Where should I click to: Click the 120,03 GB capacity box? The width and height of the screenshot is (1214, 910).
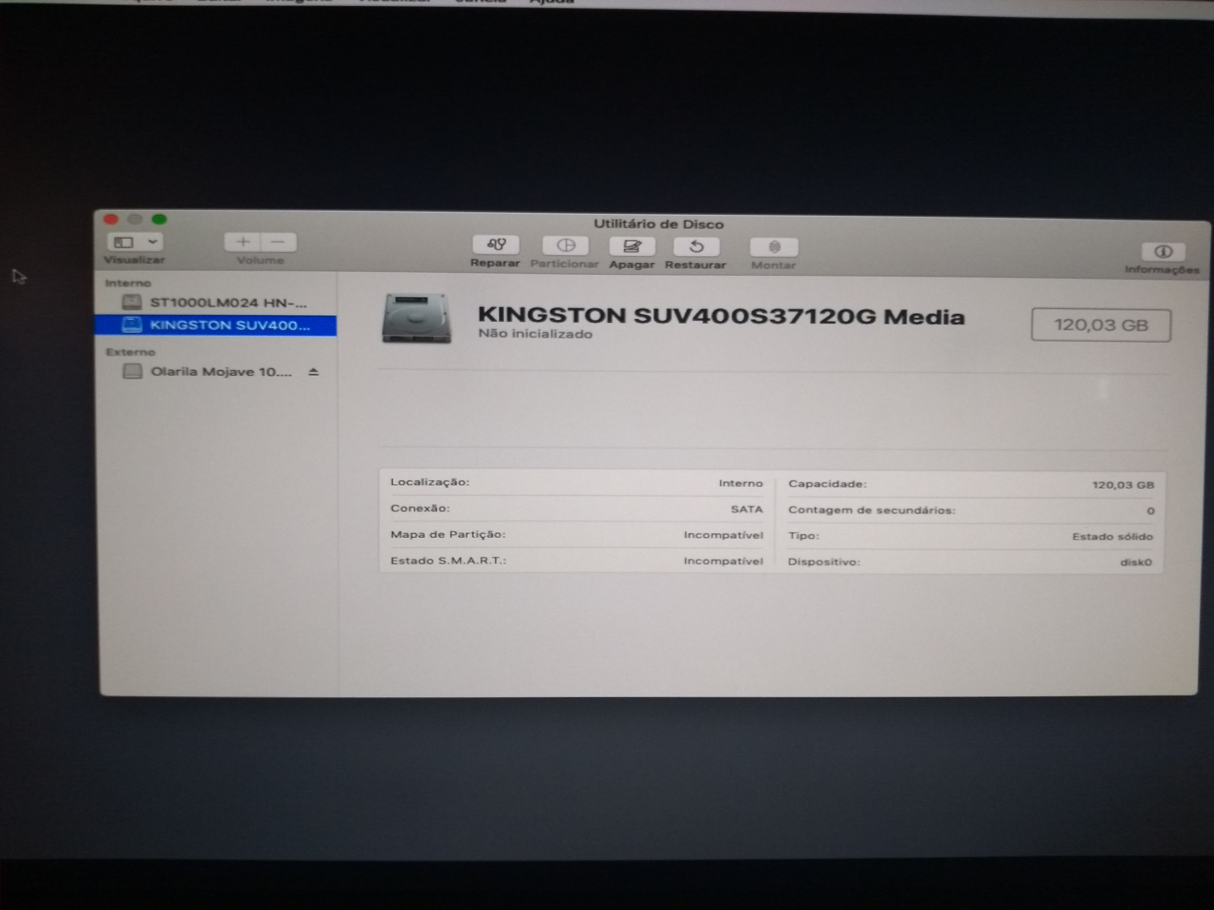(1101, 325)
